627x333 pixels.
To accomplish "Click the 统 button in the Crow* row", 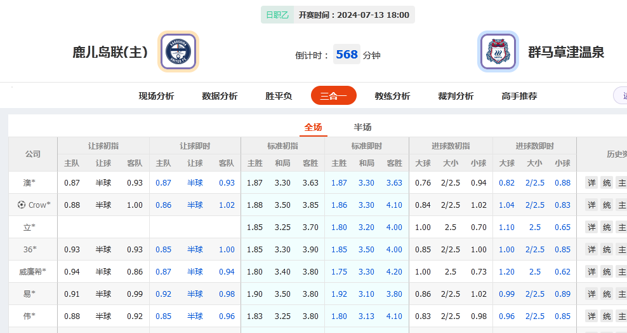I will tap(607, 205).
